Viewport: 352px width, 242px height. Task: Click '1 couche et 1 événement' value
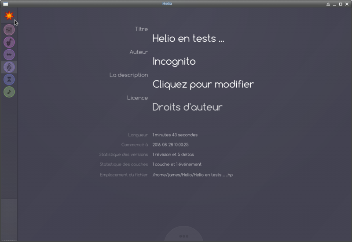click(177, 164)
